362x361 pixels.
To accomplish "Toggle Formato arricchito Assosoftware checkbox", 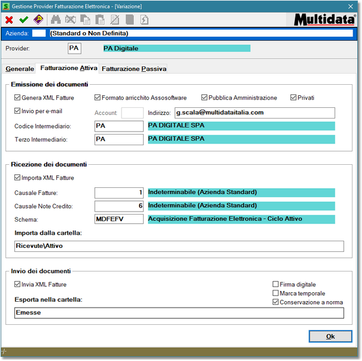I will (97, 97).
